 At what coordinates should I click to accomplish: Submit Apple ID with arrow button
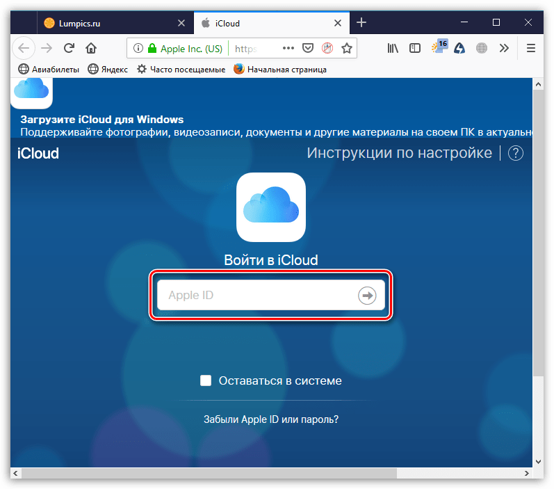[367, 295]
